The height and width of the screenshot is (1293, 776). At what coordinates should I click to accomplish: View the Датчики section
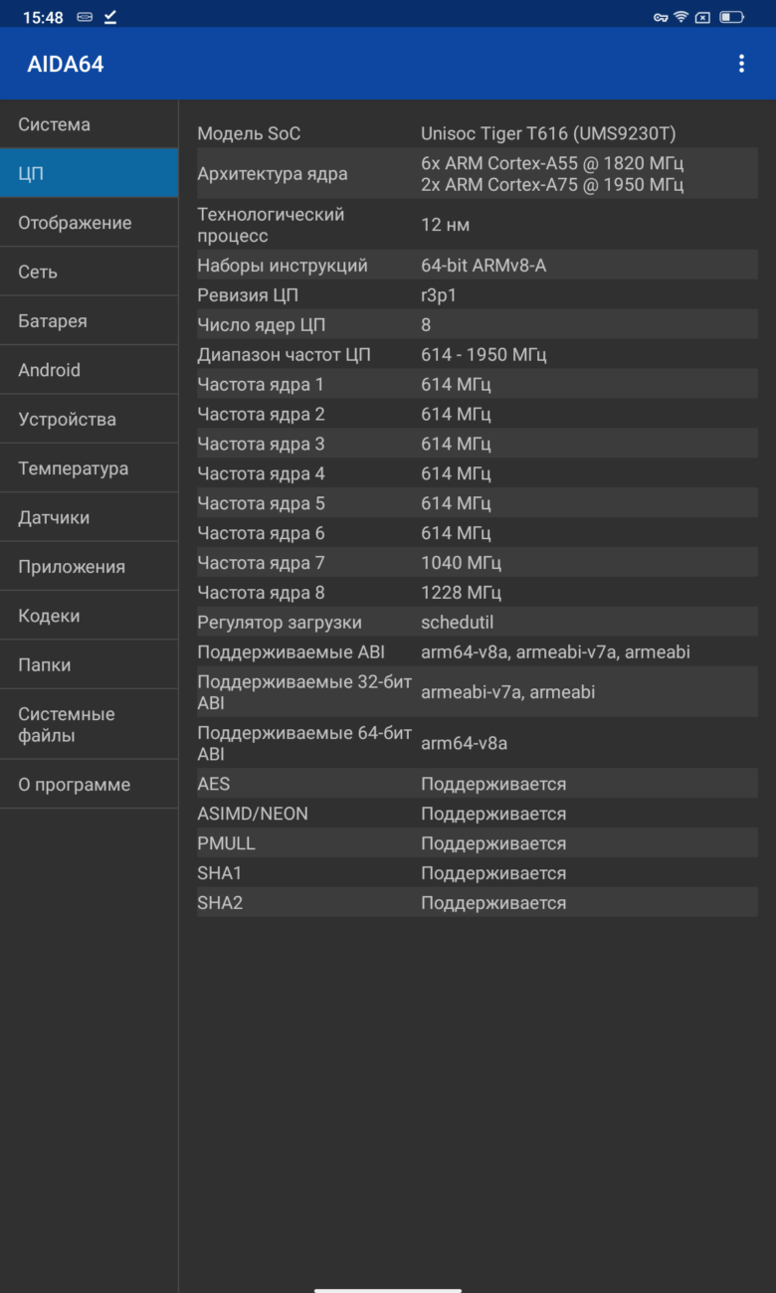90,517
